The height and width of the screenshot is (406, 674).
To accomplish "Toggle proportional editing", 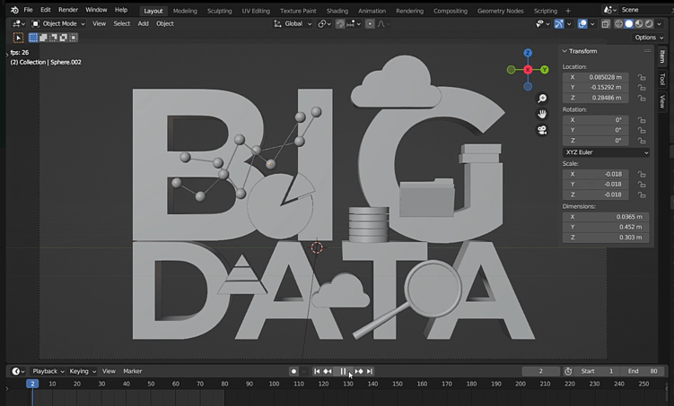I will click(x=370, y=23).
